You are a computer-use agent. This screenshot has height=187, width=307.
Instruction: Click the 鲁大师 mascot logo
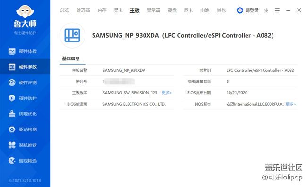click(25, 11)
